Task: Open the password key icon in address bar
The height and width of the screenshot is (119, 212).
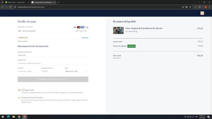Action: (x=183, y=7)
